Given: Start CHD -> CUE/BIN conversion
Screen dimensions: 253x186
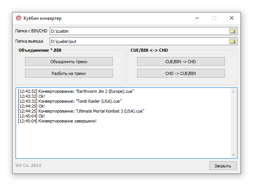Looking at the screenshot, I should coord(181,73).
